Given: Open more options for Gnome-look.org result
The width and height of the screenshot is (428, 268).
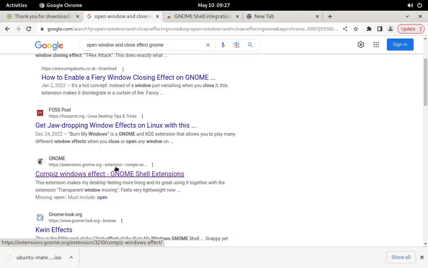Looking at the screenshot, I should tap(122, 221).
